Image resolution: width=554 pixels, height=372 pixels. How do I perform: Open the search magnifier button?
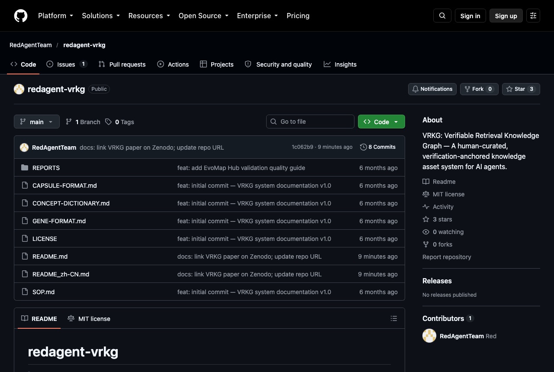coord(442,16)
